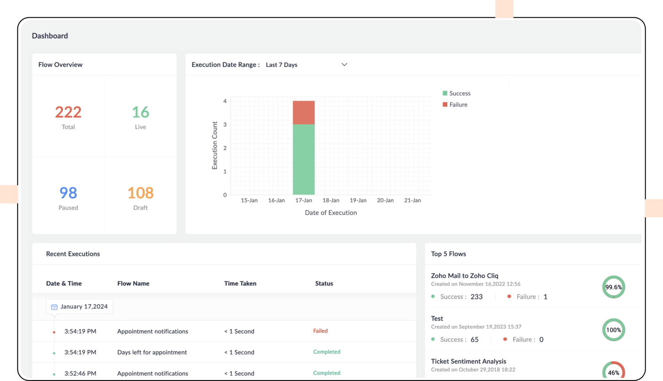Screen dimensions: 663x381
Task: Open the Ticket Sentiment Analysis flow
Action: coord(469,361)
